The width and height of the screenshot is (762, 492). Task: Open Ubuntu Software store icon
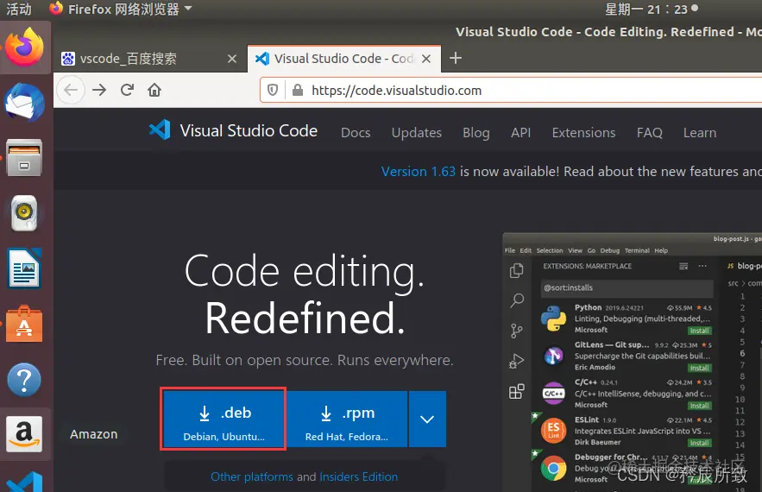click(24, 324)
